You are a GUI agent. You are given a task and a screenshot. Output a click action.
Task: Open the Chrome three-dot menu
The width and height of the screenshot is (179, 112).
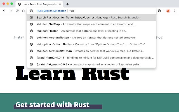point(175,11)
